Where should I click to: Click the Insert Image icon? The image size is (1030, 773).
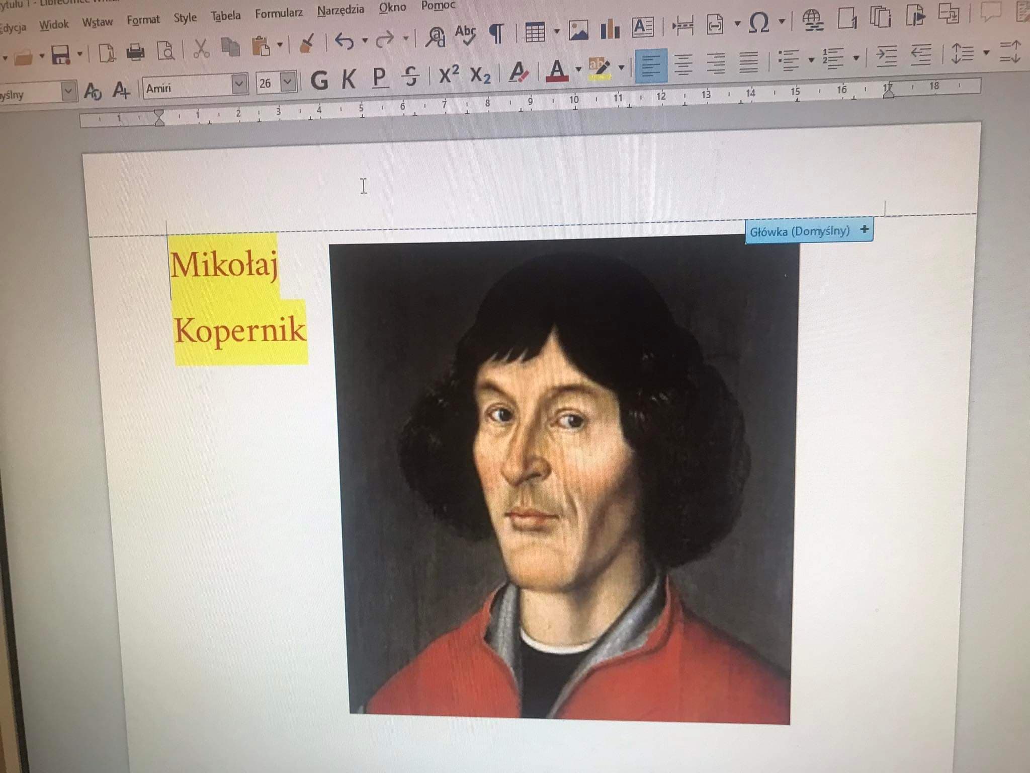tap(578, 31)
